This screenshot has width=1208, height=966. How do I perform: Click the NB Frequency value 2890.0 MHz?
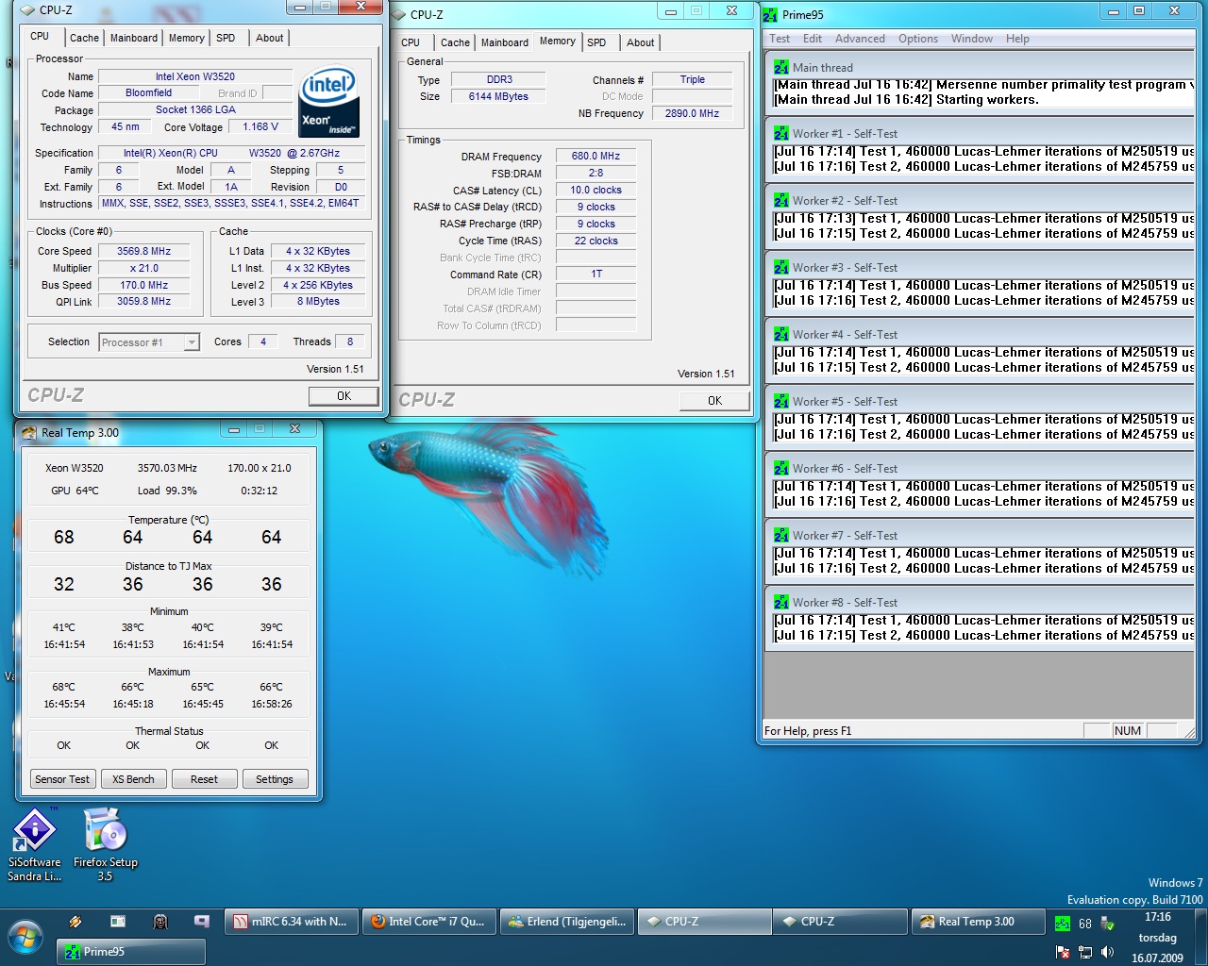(692, 113)
